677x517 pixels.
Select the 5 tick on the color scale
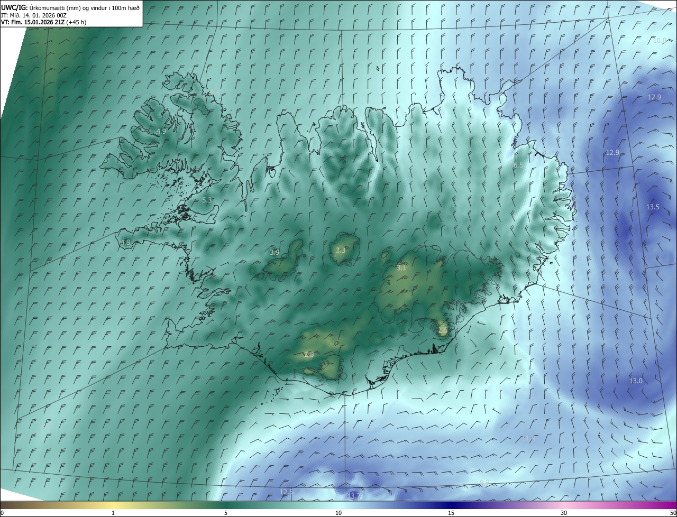tap(226, 513)
